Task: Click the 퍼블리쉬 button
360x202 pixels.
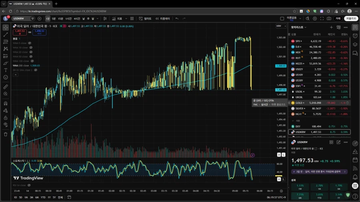Action: point(351,18)
